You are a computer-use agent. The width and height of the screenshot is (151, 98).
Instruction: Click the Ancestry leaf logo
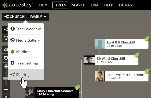(5, 5)
